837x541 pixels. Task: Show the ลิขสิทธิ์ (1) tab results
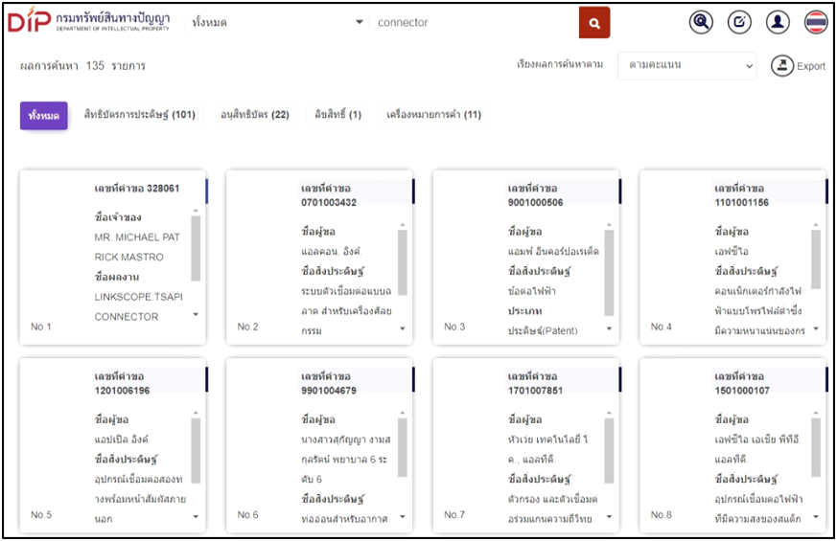pos(337,115)
